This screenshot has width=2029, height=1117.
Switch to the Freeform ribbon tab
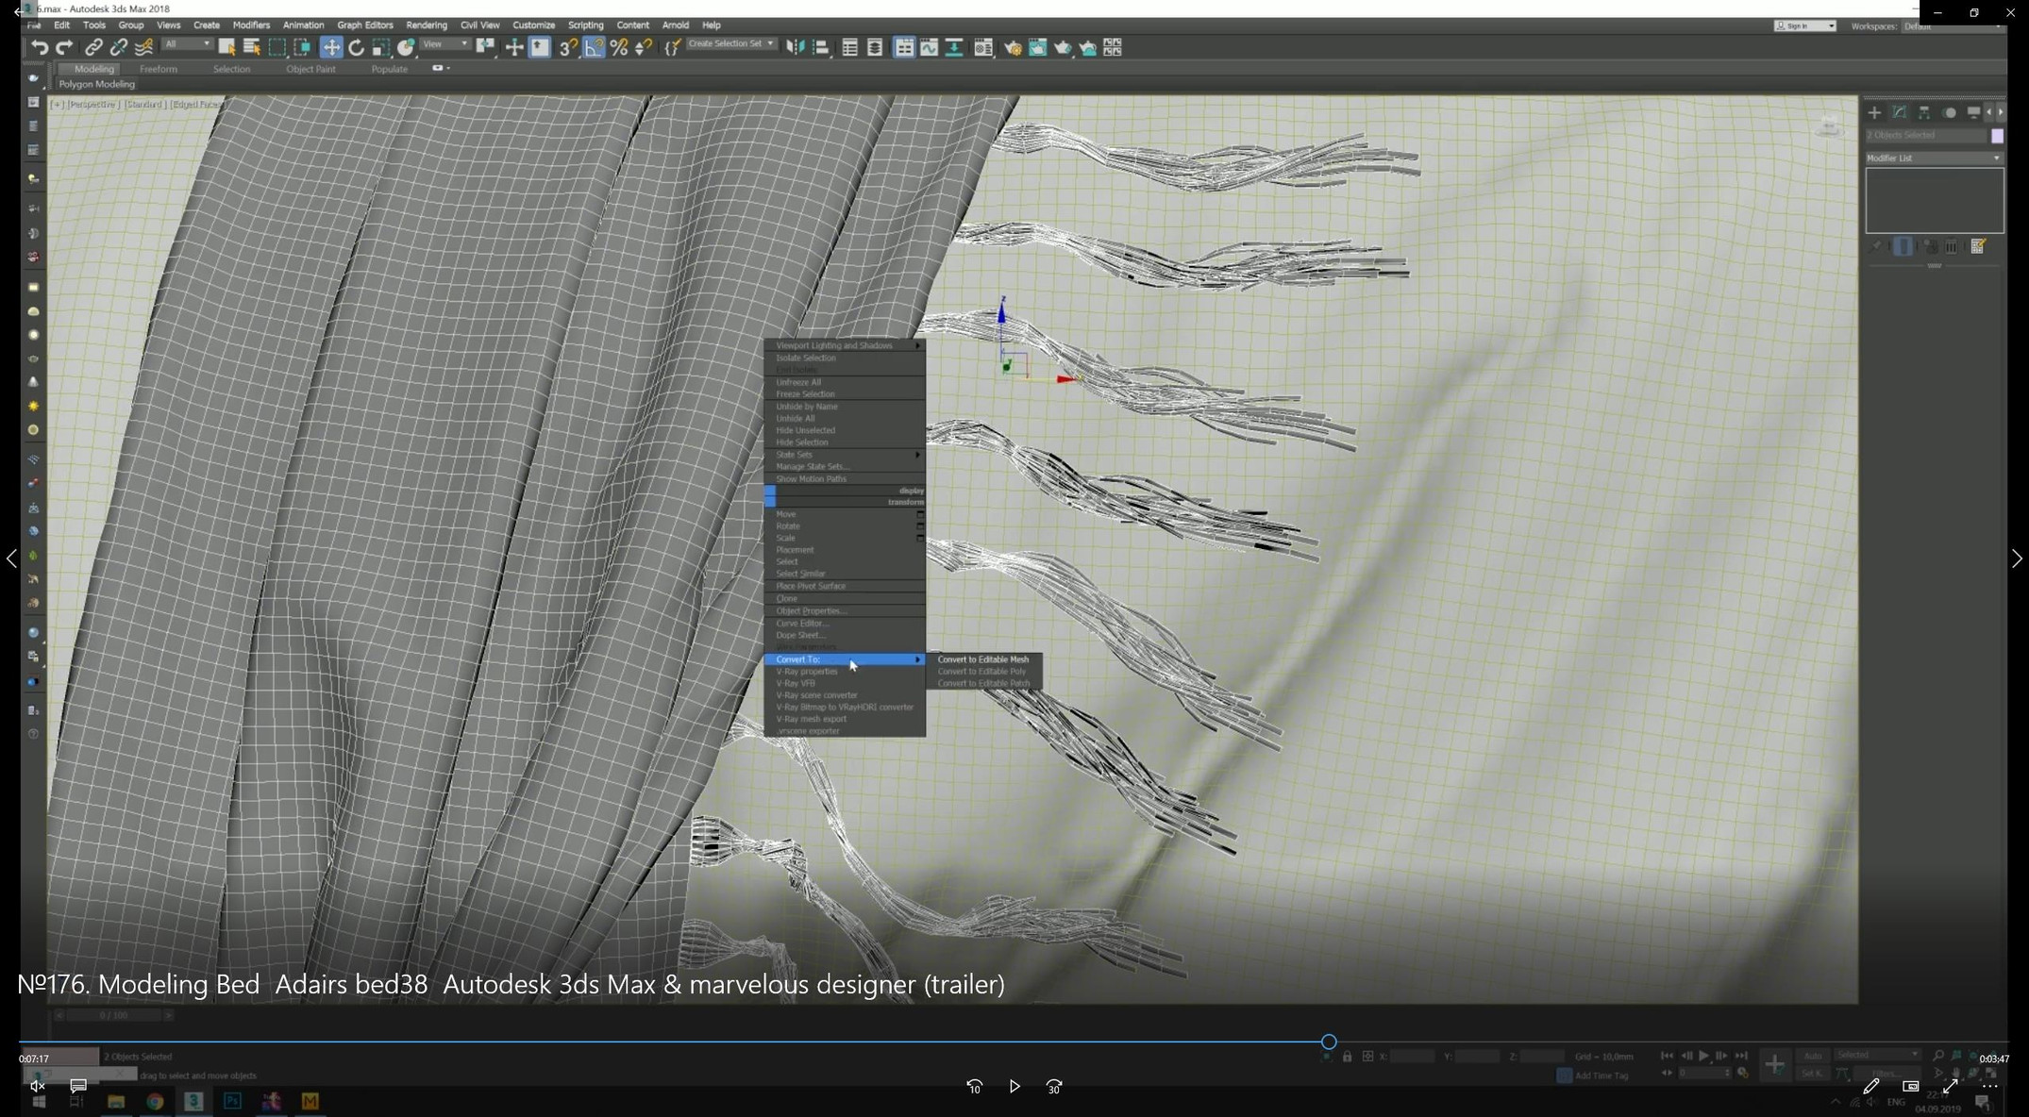[159, 69]
